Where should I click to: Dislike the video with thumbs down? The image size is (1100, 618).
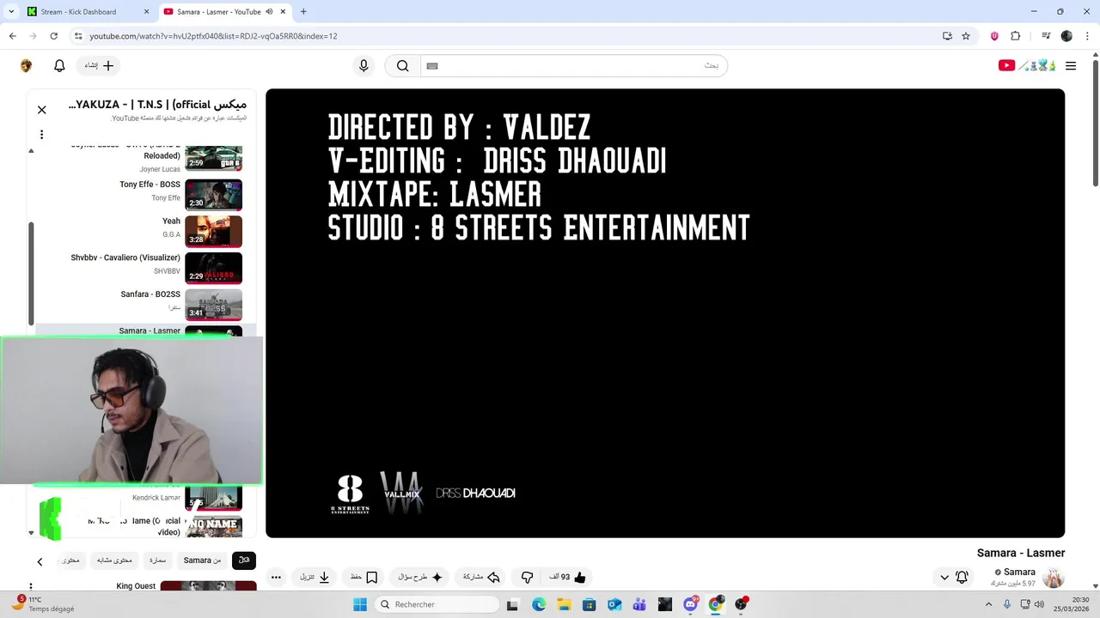[x=528, y=578]
